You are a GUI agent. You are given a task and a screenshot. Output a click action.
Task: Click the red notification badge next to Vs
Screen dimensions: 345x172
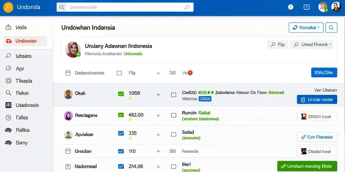(190, 73)
